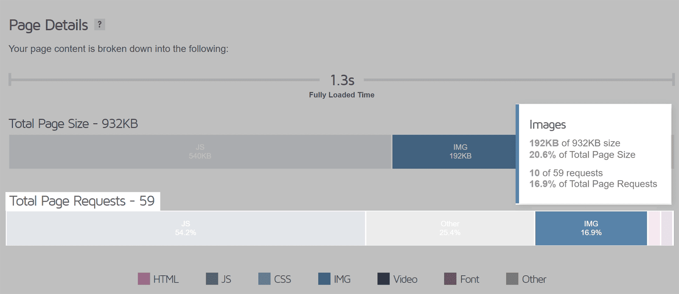Click the Total Page Requests - 59 label

point(82,201)
